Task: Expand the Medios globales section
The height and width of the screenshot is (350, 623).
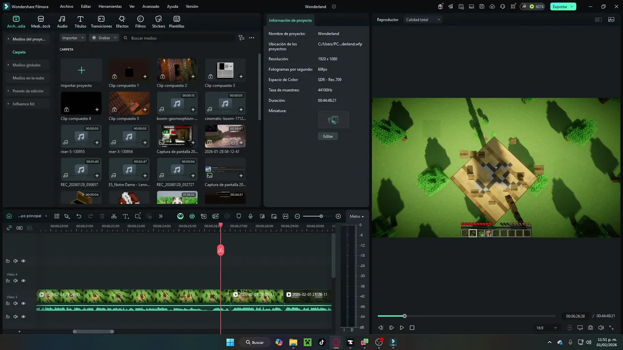Action: tap(27, 65)
